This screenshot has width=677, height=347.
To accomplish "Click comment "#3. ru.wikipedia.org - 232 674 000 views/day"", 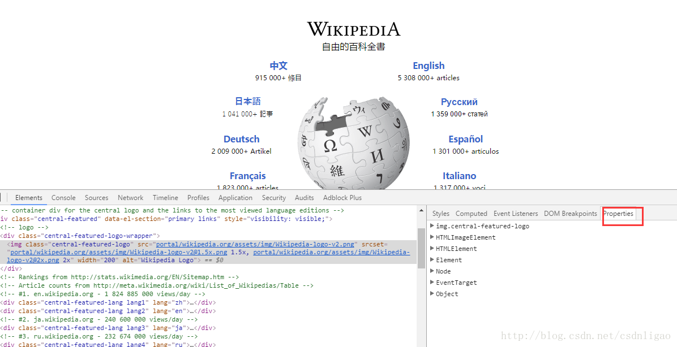I will pos(99,336).
